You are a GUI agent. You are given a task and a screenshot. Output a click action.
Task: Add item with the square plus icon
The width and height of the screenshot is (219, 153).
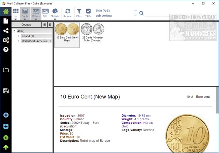pos(6,126)
